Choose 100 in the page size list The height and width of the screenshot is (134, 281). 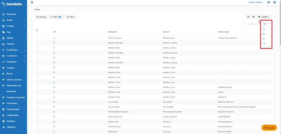point(266,43)
